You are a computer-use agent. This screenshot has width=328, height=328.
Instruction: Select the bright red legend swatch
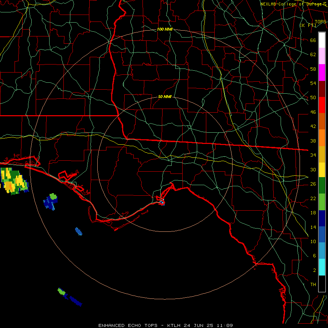point(322,105)
